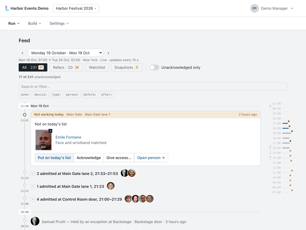Open the date dropdown Monday 19 October
306x230 pixels.
pos(65,53)
